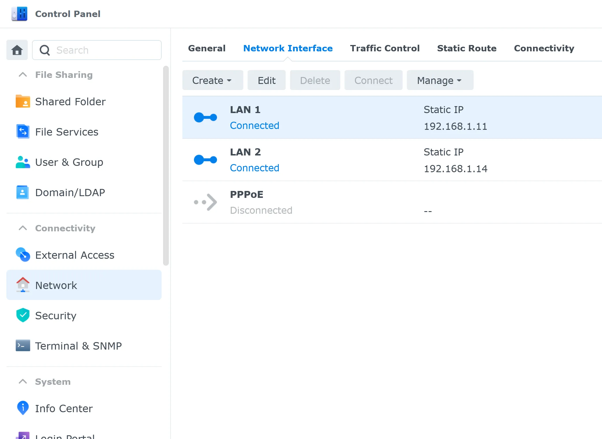The height and width of the screenshot is (439, 602).
Task: Click the home icon above the sidebar
Action: pos(17,50)
